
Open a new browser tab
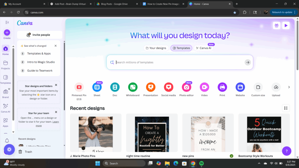(x=237, y=4)
